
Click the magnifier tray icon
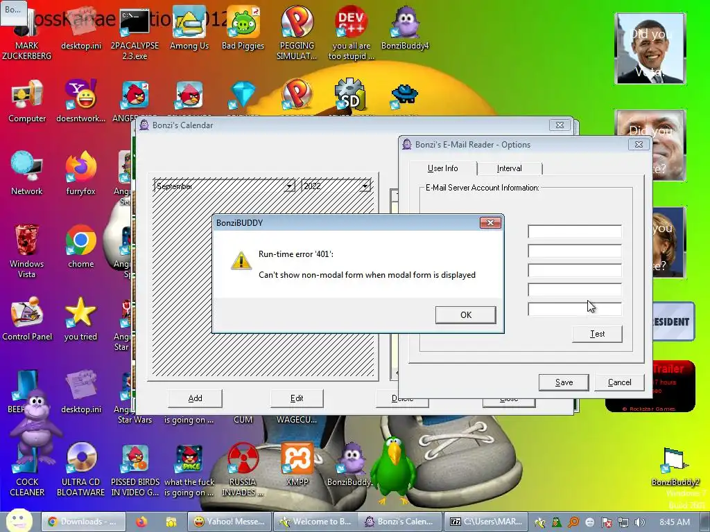tap(573, 522)
